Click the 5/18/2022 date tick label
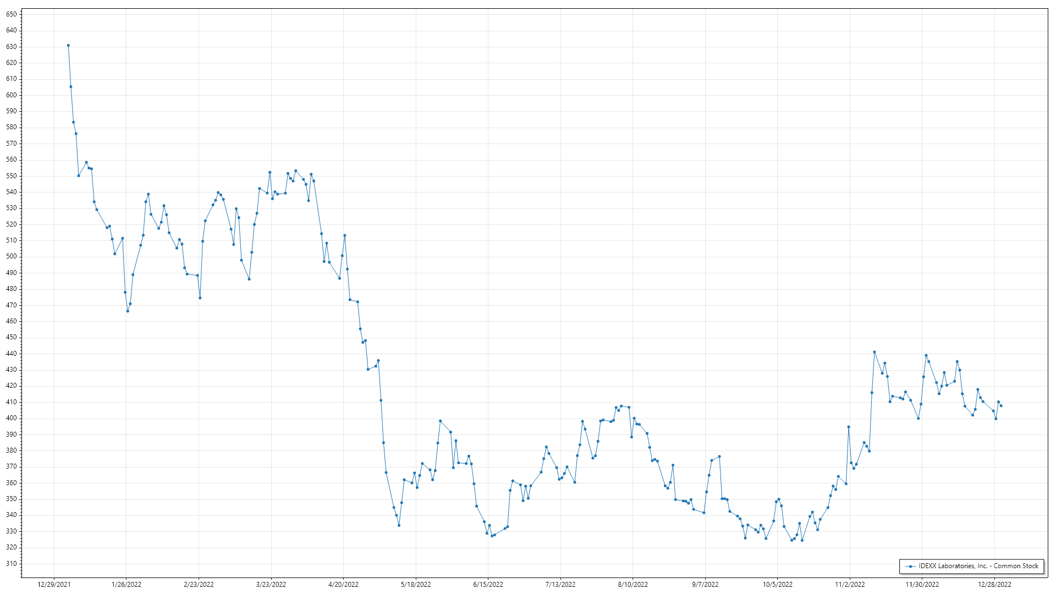This screenshot has height=594, width=1056. click(416, 585)
